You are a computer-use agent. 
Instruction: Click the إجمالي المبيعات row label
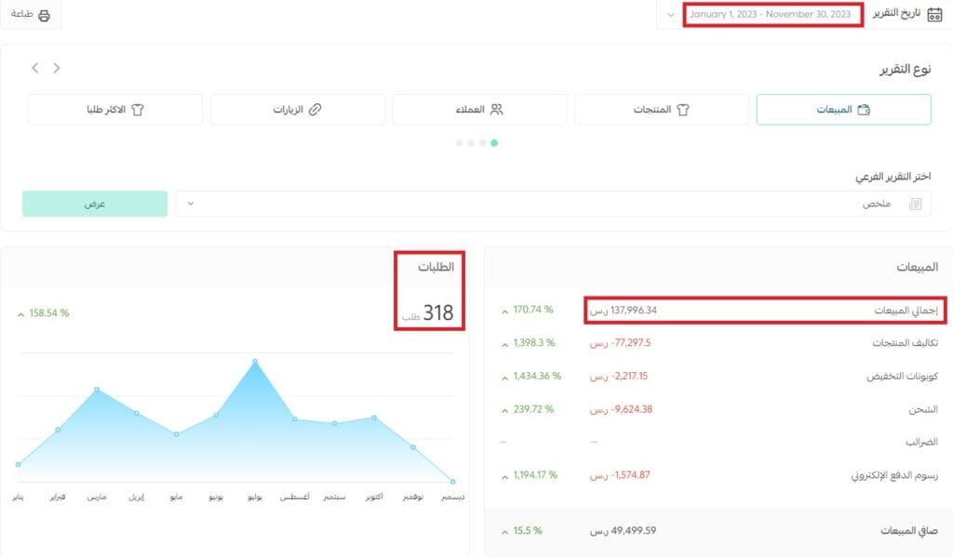[906, 311]
